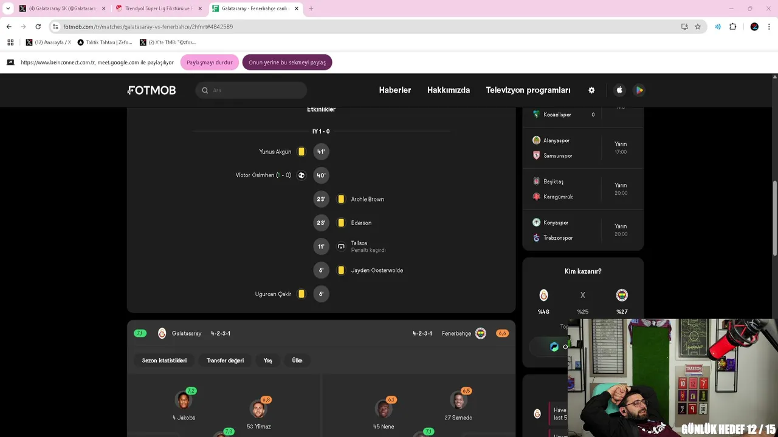The width and height of the screenshot is (778, 437).
Task: Open Konyaspor vs Trabzonspor match
Action: pyautogui.click(x=583, y=230)
